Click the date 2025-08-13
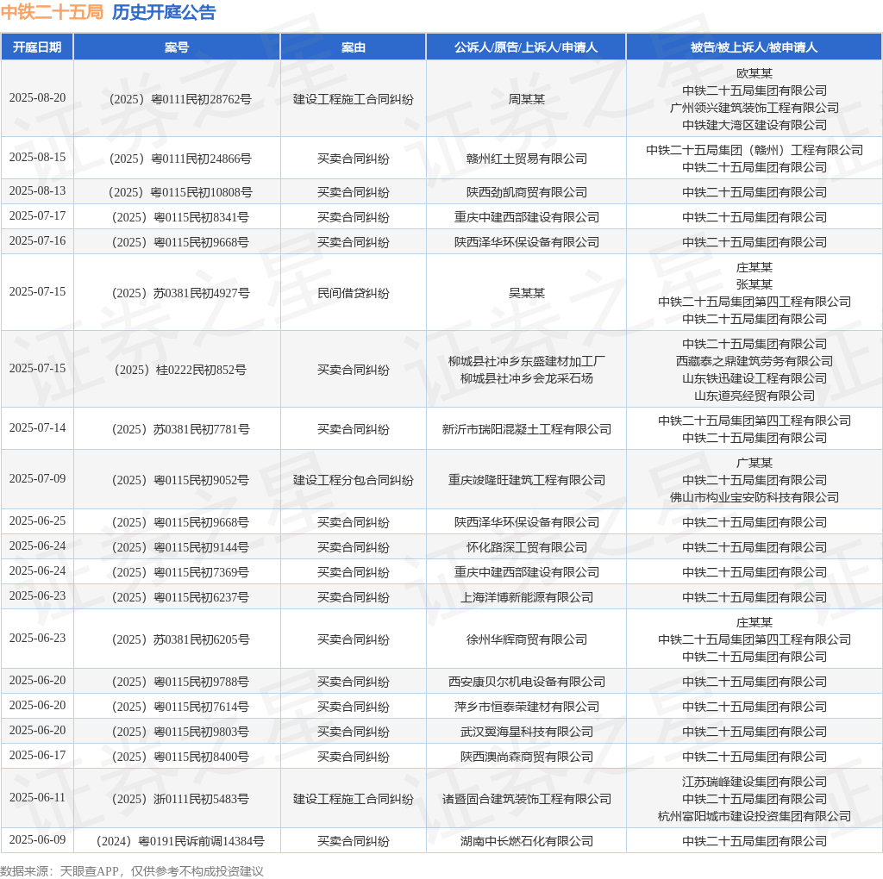The height and width of the screenshot is (879, 883). click(x=37, y=190)
